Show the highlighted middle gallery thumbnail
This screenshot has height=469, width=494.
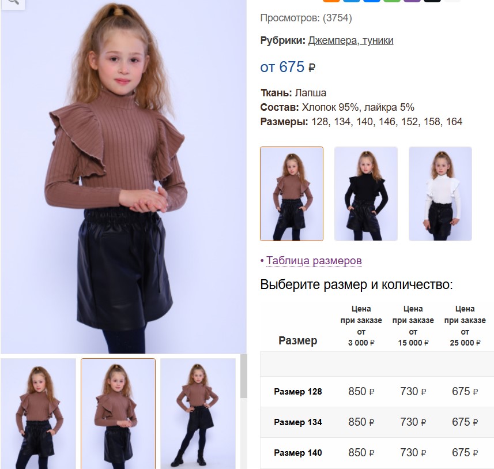pyautogui.click(x=118, y=414)
